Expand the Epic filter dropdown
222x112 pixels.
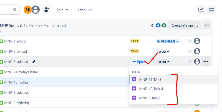coord(62,10)
